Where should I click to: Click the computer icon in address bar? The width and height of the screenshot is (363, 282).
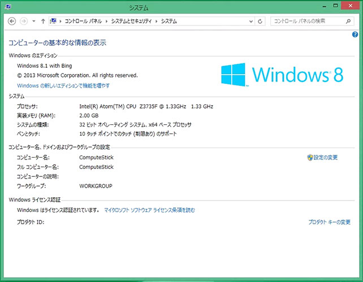(x=53, y=21)
